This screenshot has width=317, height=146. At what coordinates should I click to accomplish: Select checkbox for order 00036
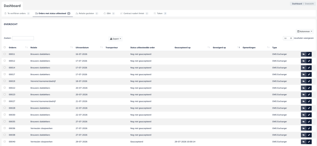point(5,128)
